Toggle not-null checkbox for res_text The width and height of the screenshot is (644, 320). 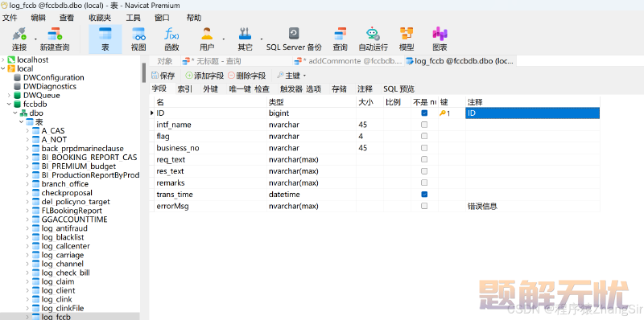click(x=424, y=171)
